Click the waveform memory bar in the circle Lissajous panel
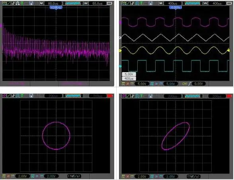Image resolution: width=234 pixels, height=180 pixels. click(73, 96)
